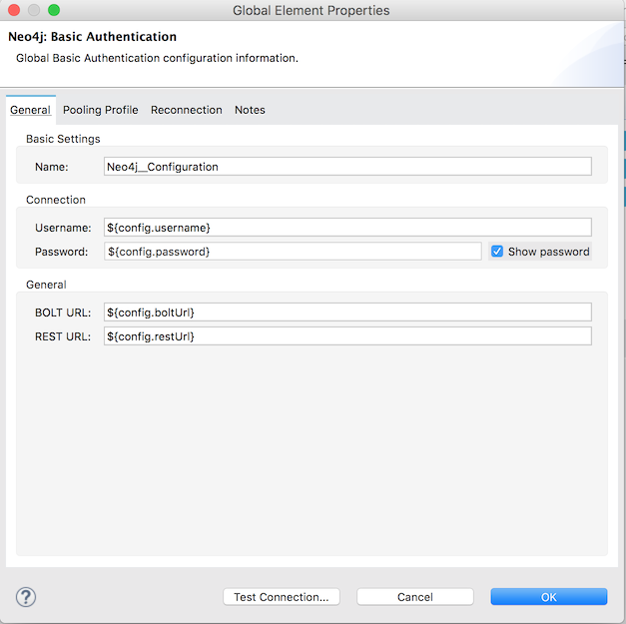The width and height of the screenshot is (626, 624).
Task: Click the Global Element Properties title bar
Action: pos(311,11)
